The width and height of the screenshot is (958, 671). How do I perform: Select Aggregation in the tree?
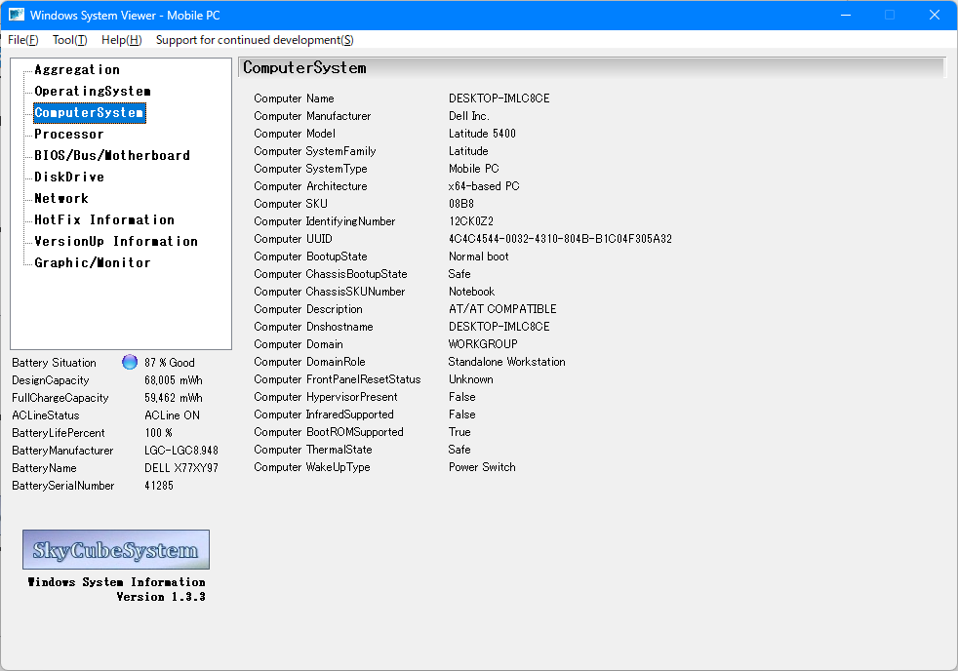pyautogui.click(x=77, y=70)
